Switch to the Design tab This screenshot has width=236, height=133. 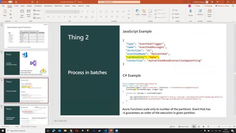click(x=29, y=6)
